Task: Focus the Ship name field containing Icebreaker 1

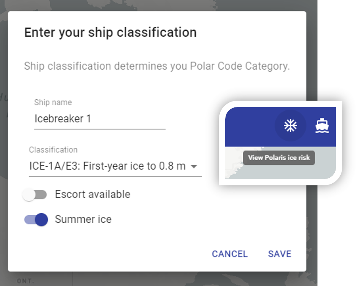Action: tap(99, 119)
